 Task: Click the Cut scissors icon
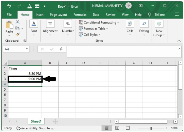click(x=18, y=22)
